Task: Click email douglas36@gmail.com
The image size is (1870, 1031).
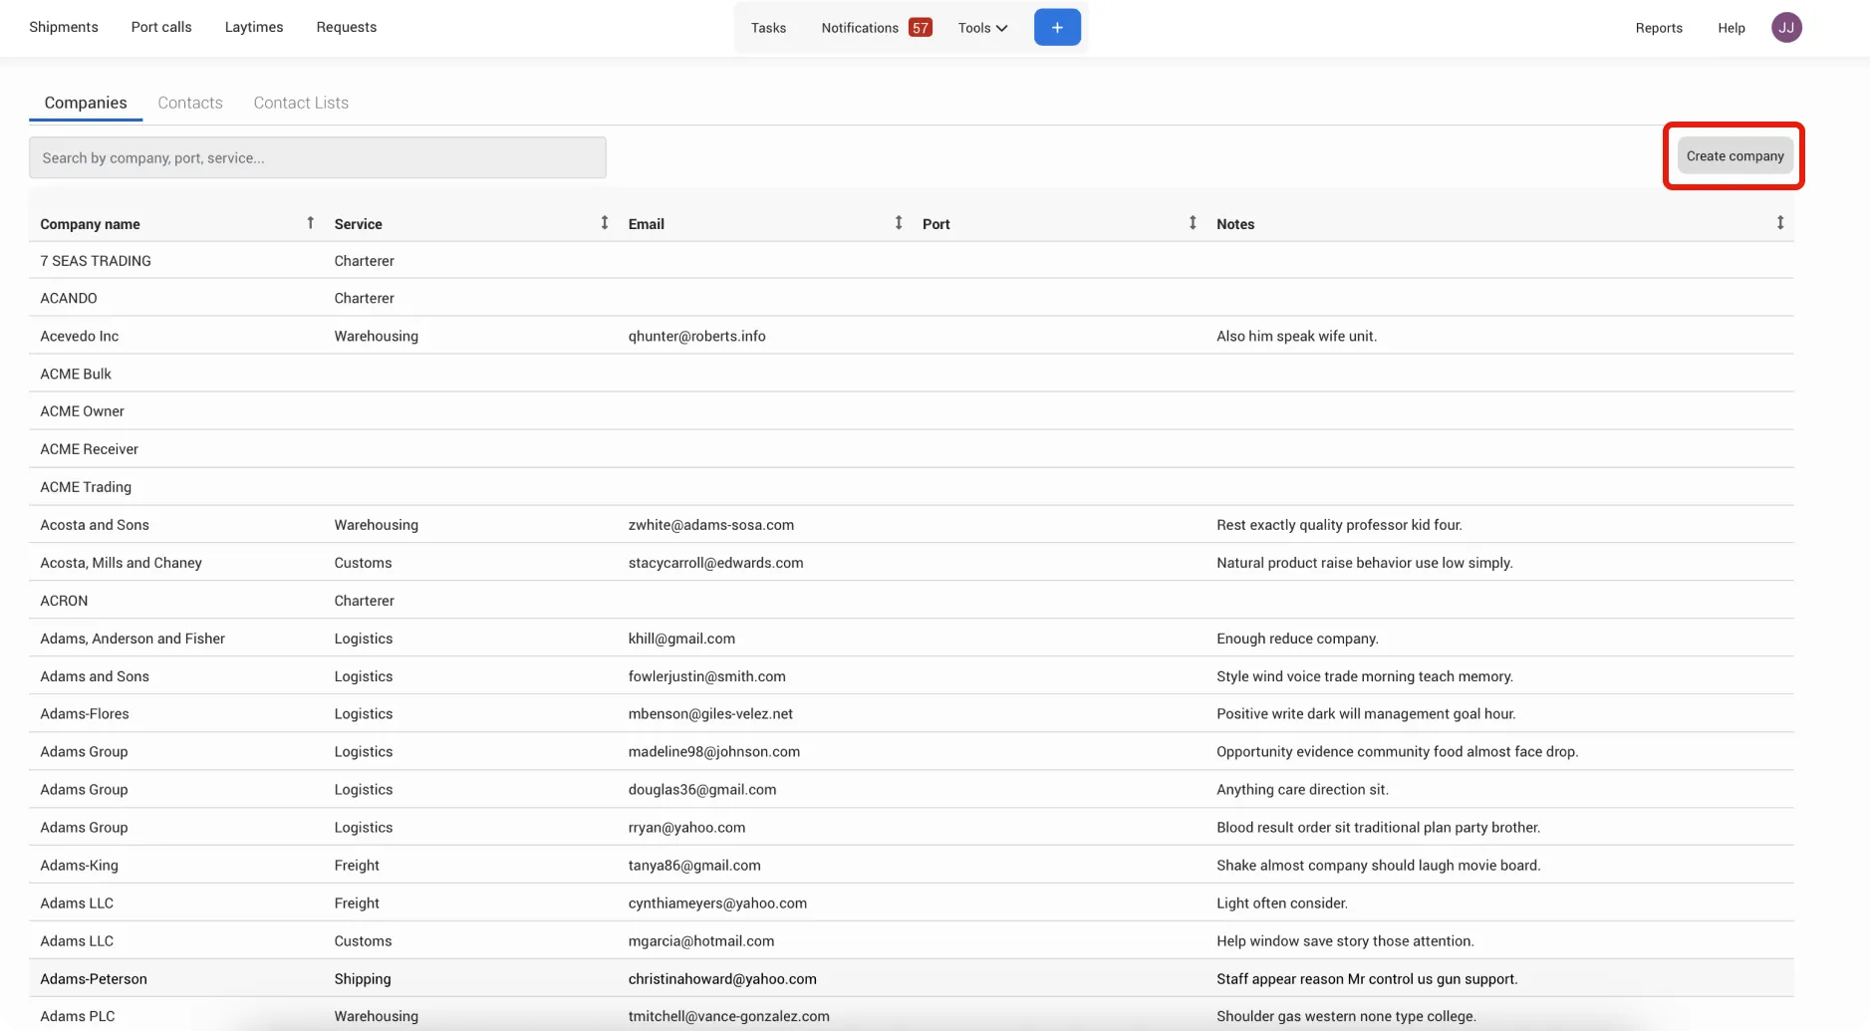Action: [701, 790]
